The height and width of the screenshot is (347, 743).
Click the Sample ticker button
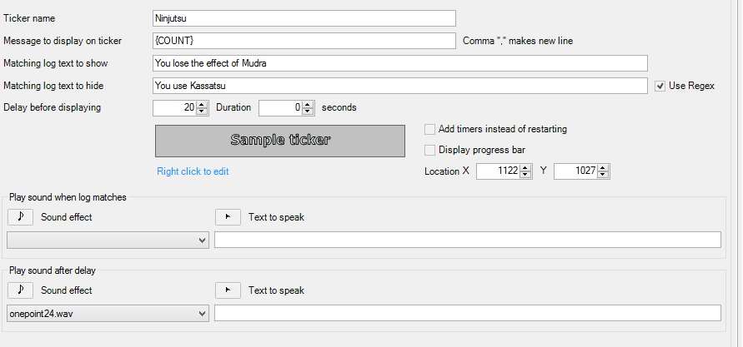(280, 141)
